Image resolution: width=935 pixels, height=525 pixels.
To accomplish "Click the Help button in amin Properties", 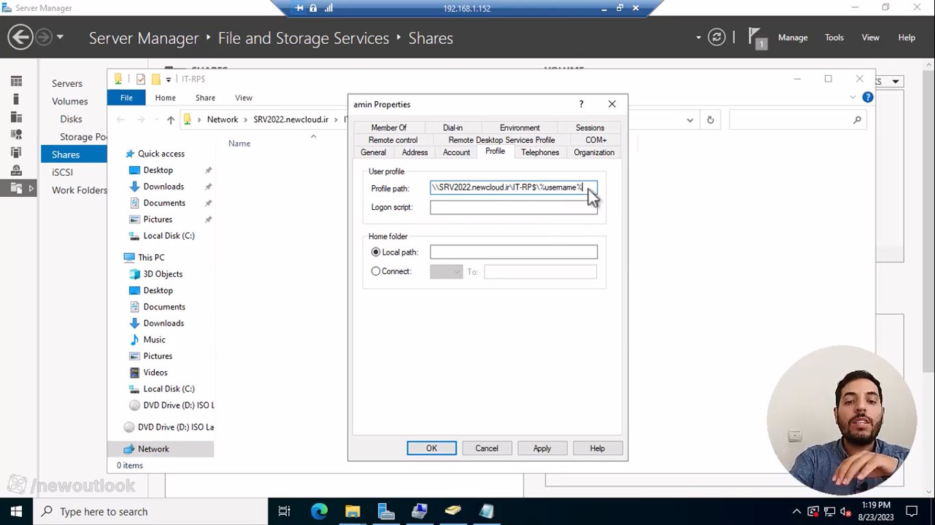I will 598,448.
